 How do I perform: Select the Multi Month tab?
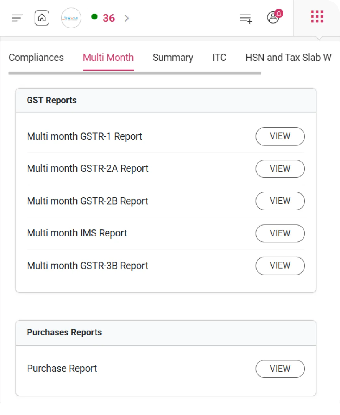[x=108, y=58]
